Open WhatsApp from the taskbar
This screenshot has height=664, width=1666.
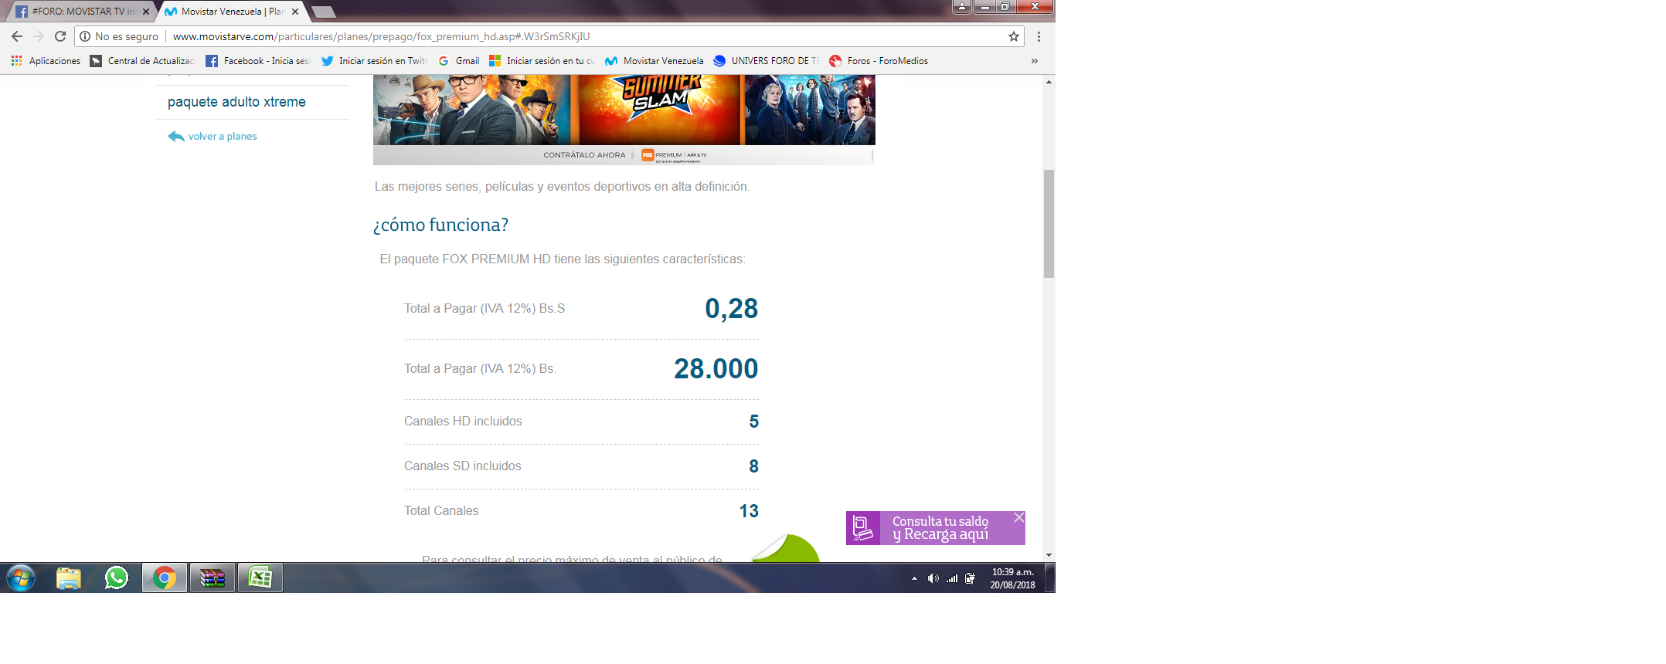click(x=117, y=578)
